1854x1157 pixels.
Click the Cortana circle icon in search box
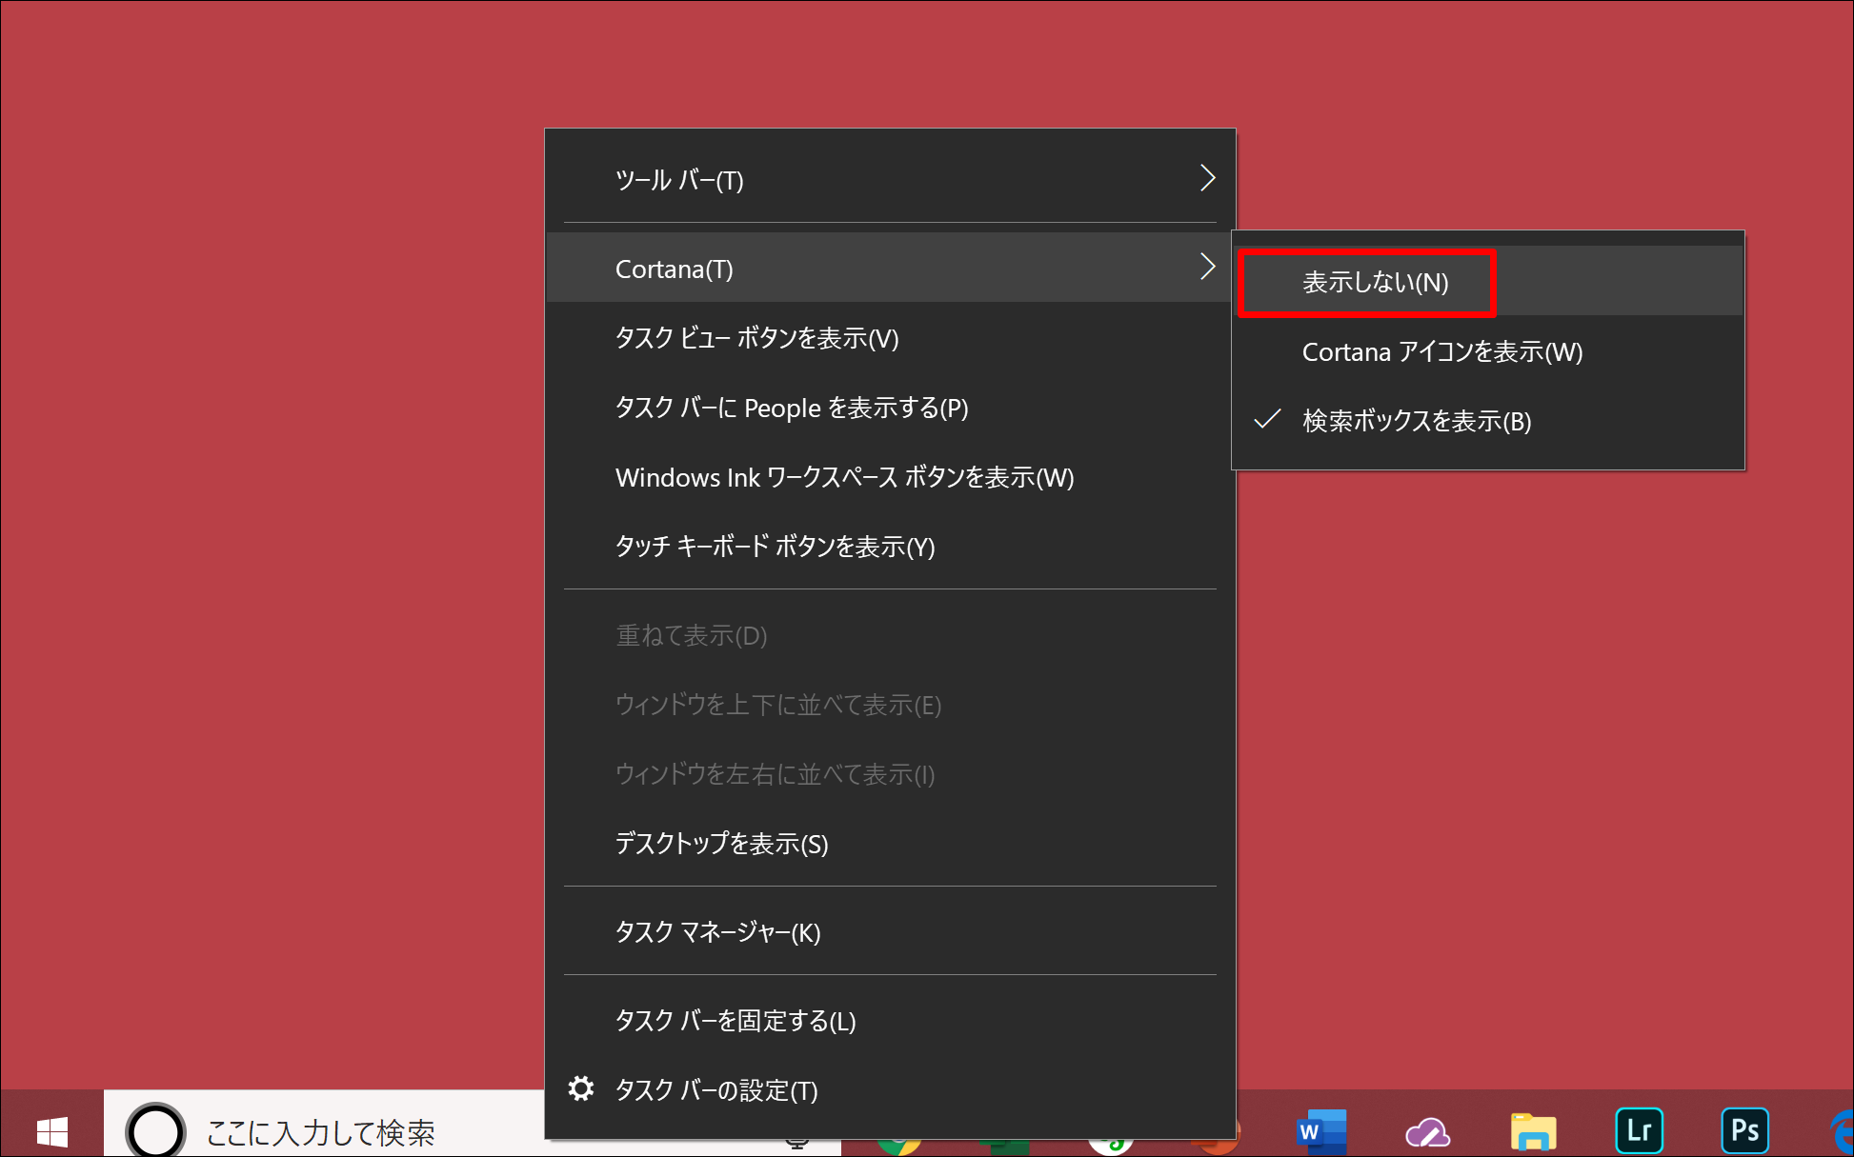155,1131
